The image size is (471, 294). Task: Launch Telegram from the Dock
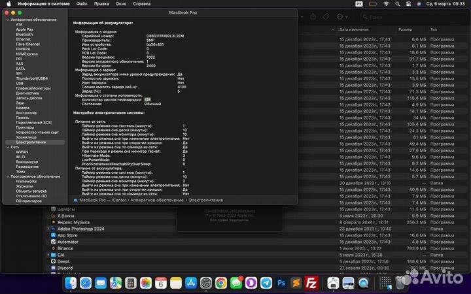pyautogui.click(x=266, y=283)
